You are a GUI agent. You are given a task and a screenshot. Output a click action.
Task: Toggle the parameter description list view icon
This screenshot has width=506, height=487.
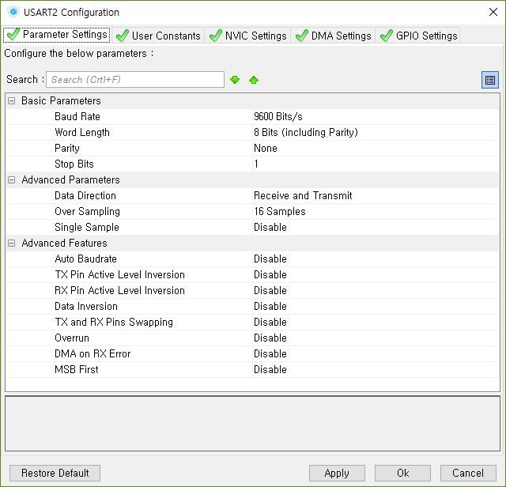490,80
